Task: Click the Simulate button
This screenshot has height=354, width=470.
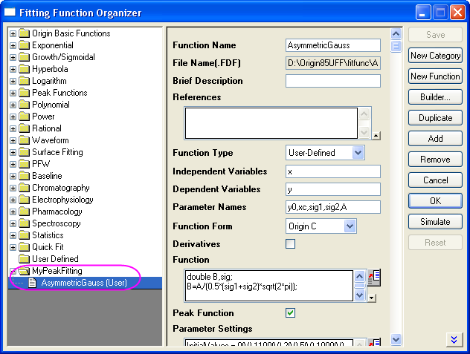Action: click(435, 222)
